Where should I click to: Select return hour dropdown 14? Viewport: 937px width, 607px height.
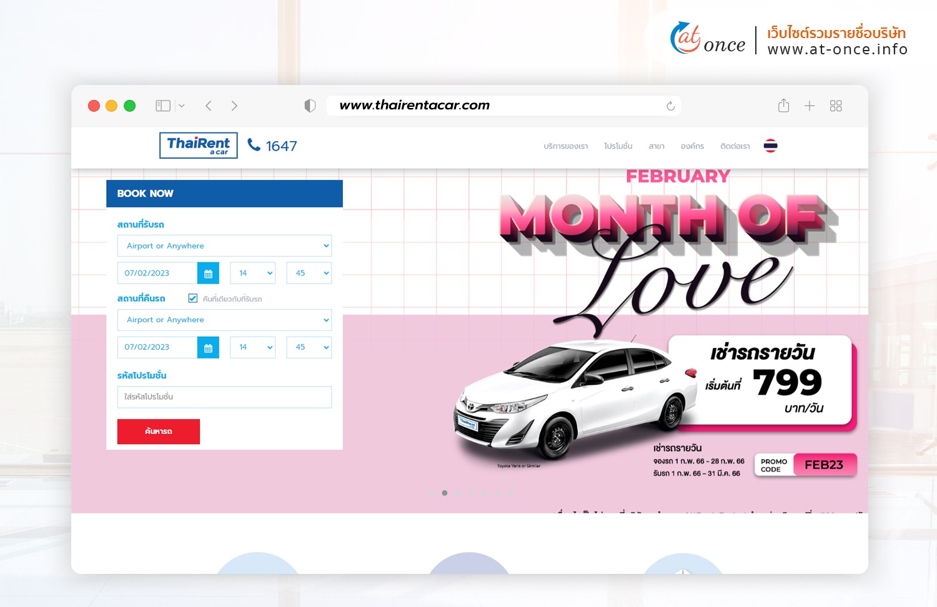coord(253,347)
